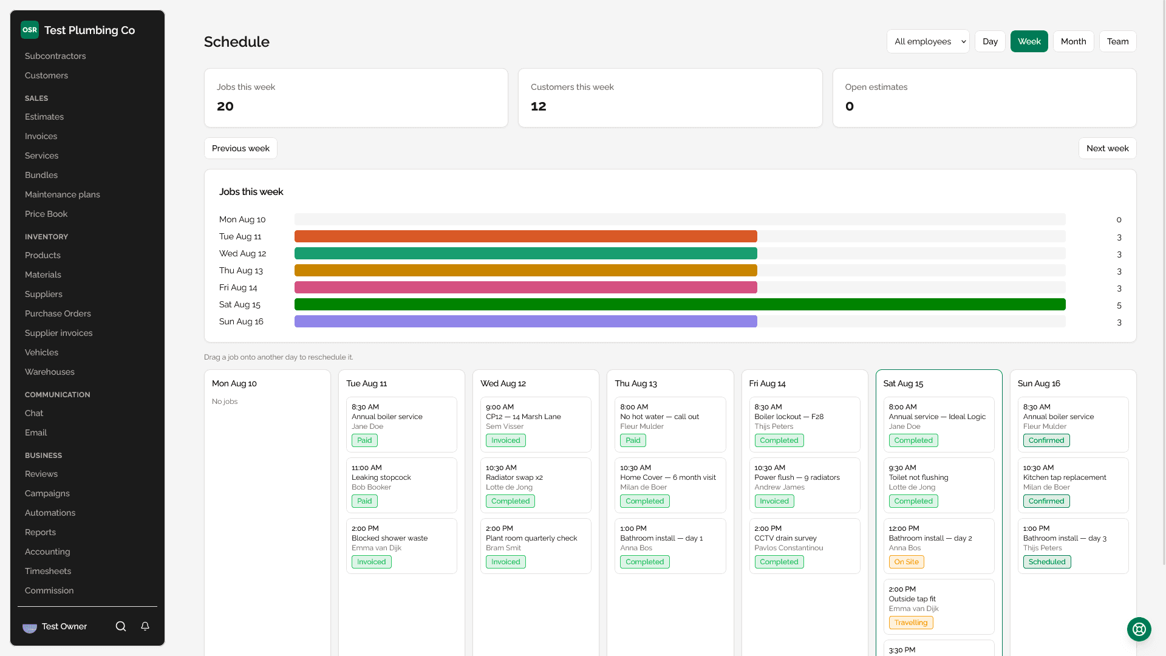Click the Sun Aug 16 purple bar
This screenshot has width=1166, height=656.
[x=526, y=321]
